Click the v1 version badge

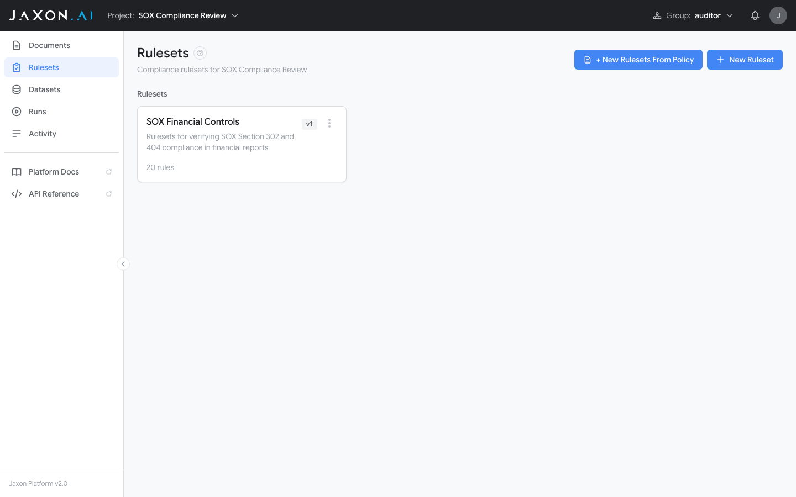pos(309,124)
